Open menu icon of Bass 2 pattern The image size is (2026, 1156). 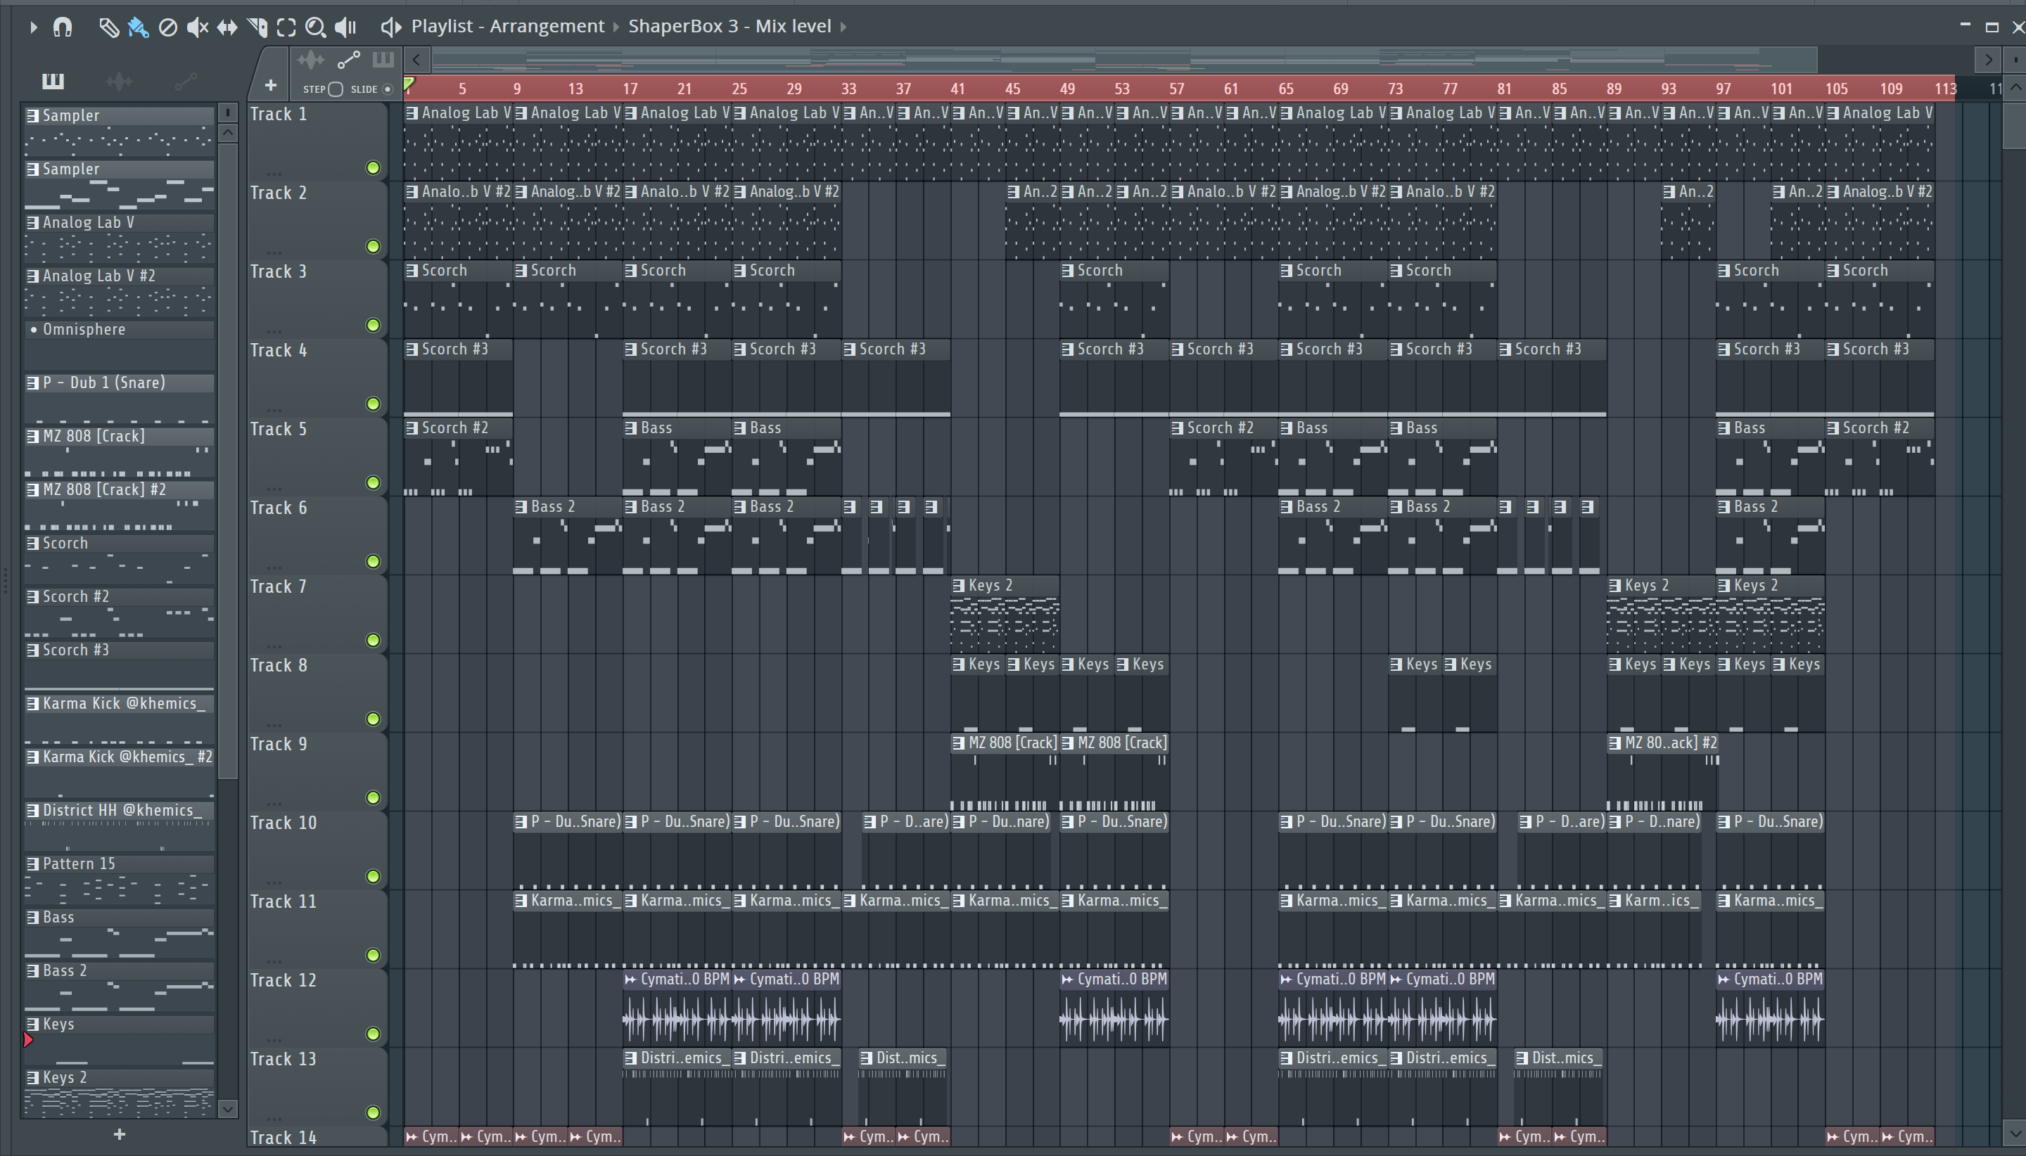[x=32, y=971]
